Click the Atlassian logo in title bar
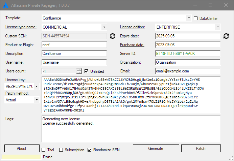This screenshot has height=161, width=234. click(x=6, y=5)
